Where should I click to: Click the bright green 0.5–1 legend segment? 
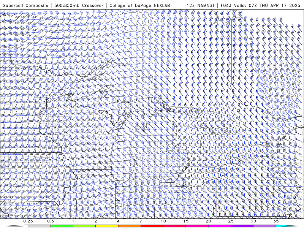[62, 226]
